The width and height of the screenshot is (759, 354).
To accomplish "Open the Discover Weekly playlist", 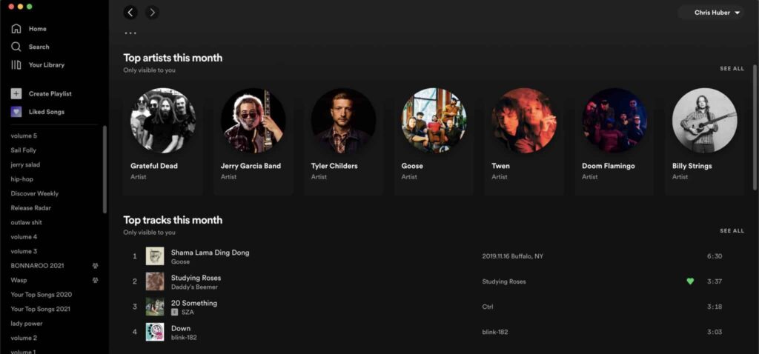I will coord(34,193).
